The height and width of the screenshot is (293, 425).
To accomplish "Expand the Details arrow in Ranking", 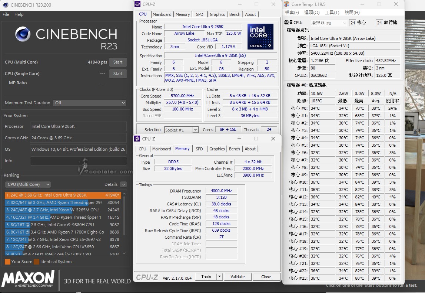I will coord(123,184).
